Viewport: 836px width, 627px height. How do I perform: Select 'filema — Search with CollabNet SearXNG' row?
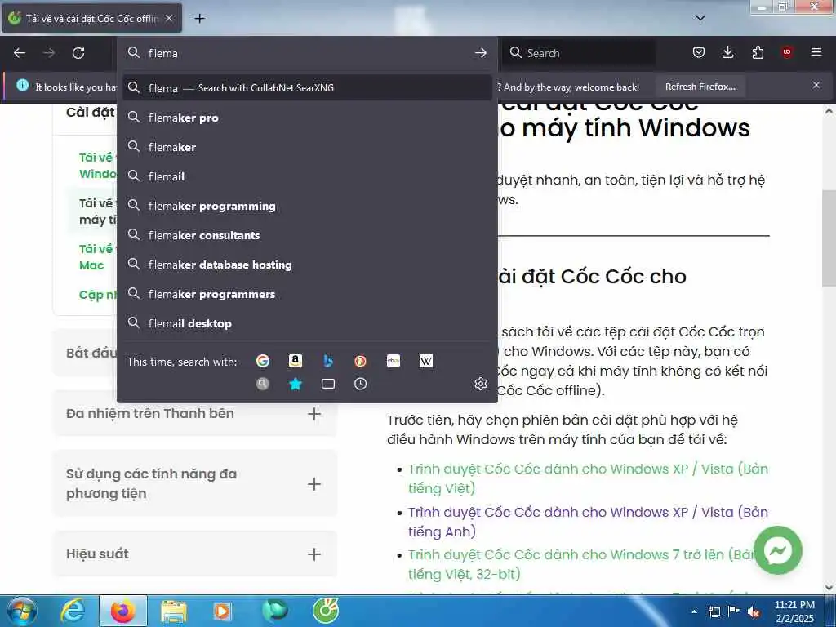tap(307, 88)
